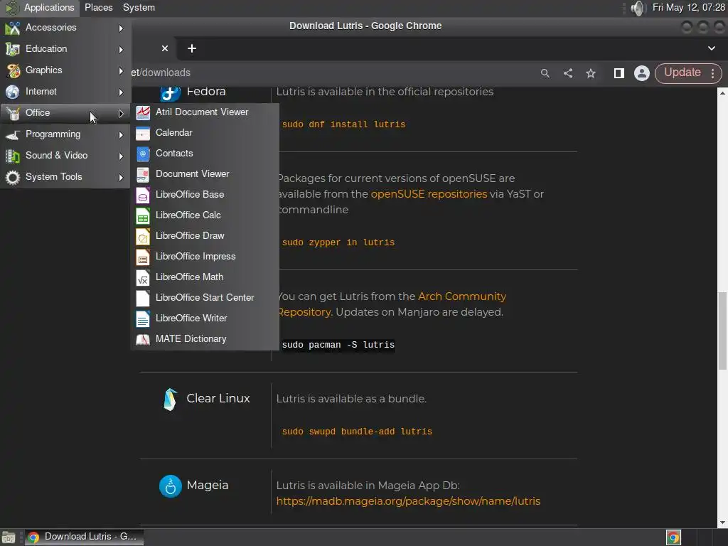Screen dimensions: 728x546
Task: Close the current Chrome tab
Action: click(165, 48)
